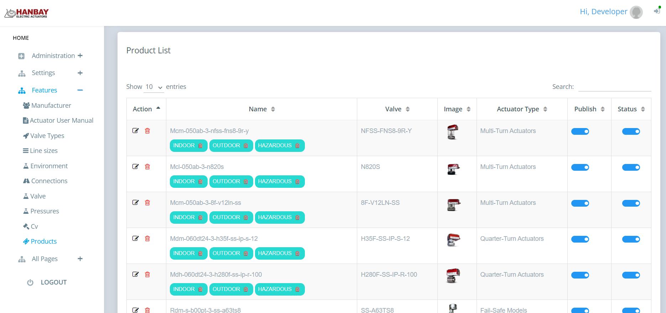666x313 pixels.
Task: Open Pressures in sidebar
Action: tap(41, 211)
